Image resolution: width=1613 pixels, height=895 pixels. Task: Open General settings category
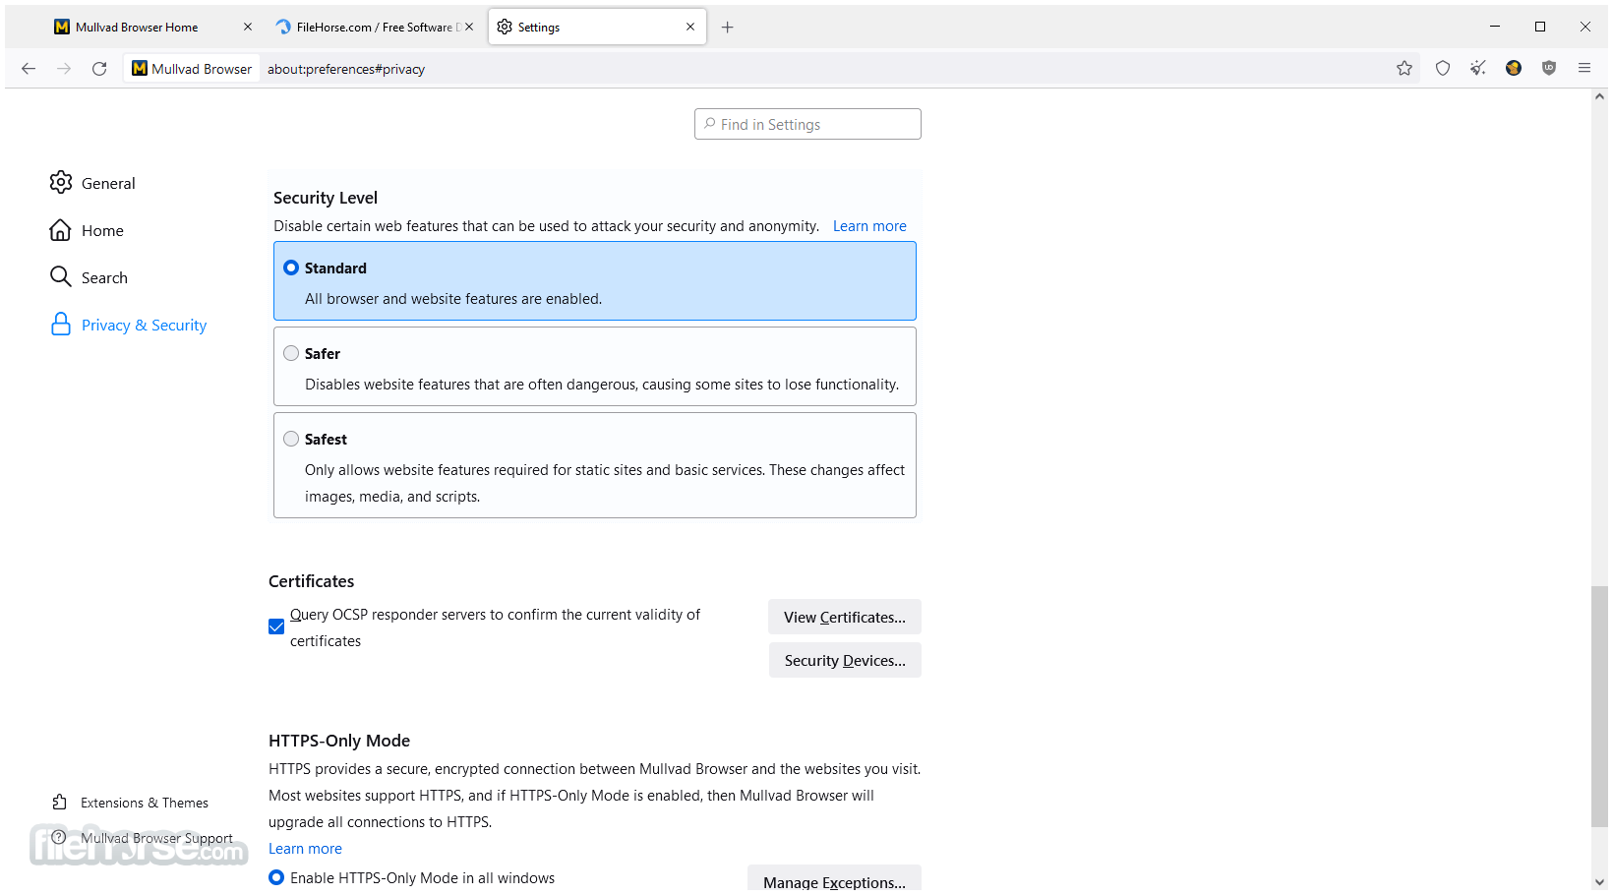(x=108, y=183)
